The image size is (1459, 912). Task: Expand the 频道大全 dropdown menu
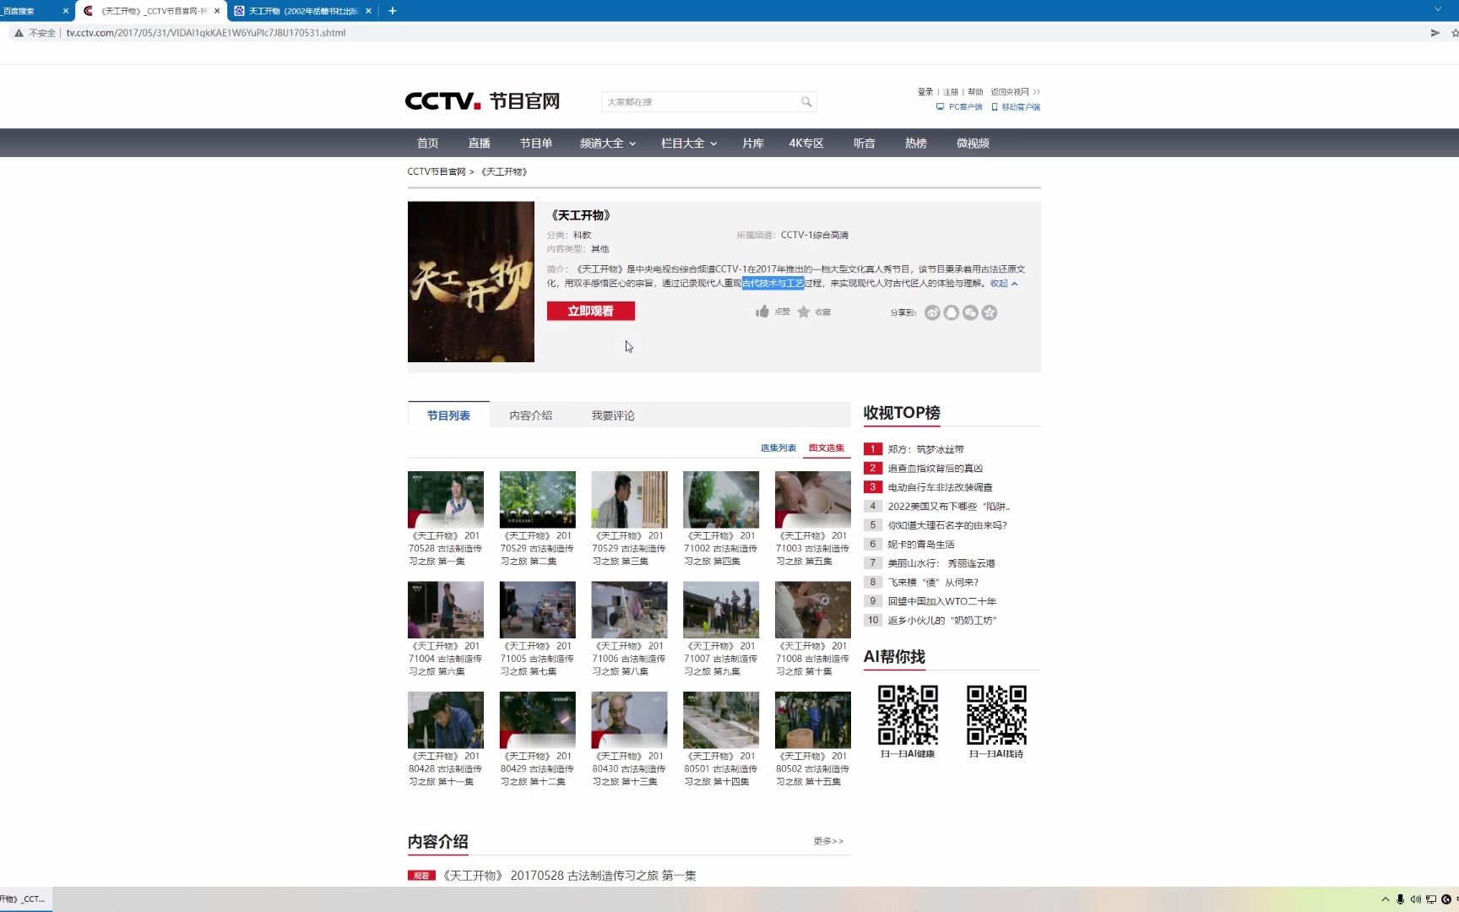tap(608, 144)
